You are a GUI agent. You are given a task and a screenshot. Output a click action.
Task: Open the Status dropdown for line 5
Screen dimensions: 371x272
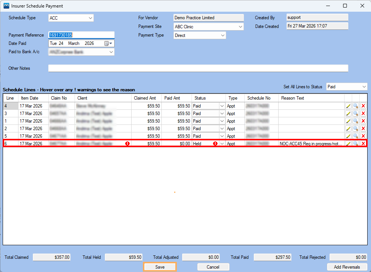(222, 136)
